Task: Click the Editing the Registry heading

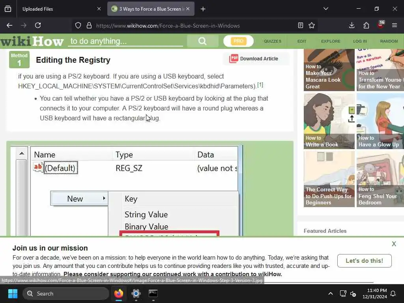Action: [73, 60]
